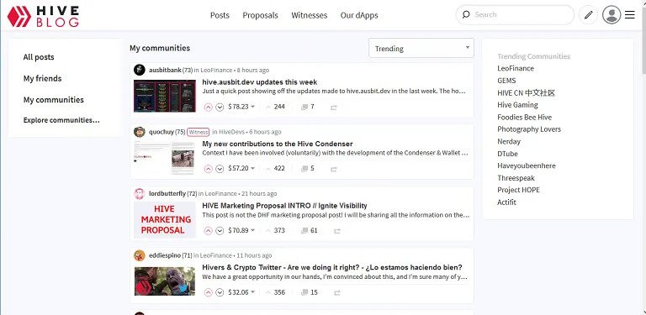
Task: Open Actifit community link
Action: pyautogui.click(x=506, y=202)
